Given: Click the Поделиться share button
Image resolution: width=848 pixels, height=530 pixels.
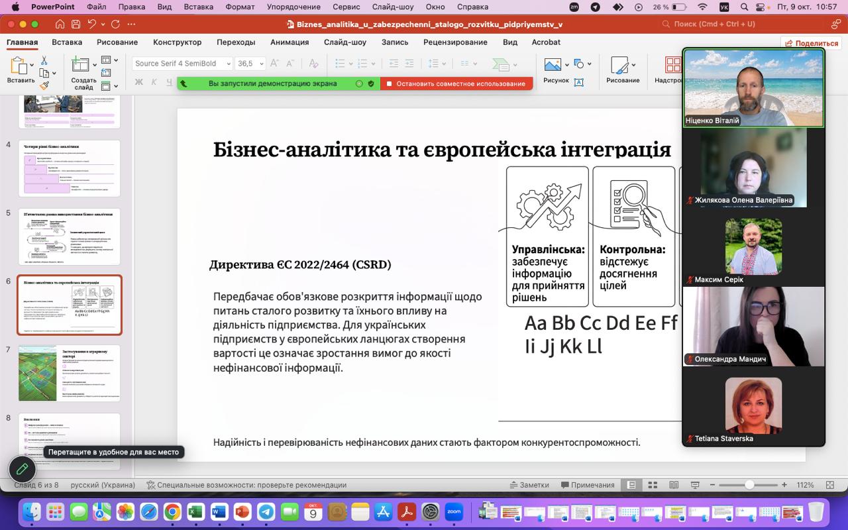Looking at the screenshot, I should [x=812, y=43].
